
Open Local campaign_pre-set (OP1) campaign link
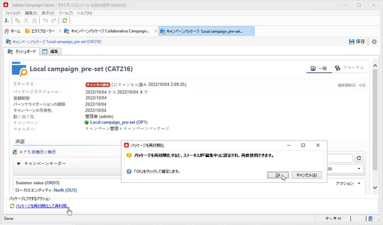pos(118,122)
